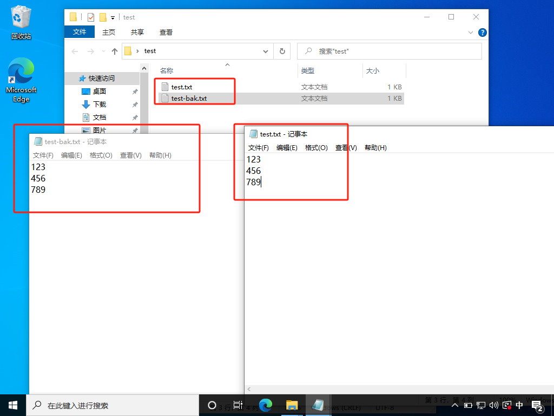Collapse the ribbon with the chevron
This screenshot has width=554, height=416.
point(470,32)
